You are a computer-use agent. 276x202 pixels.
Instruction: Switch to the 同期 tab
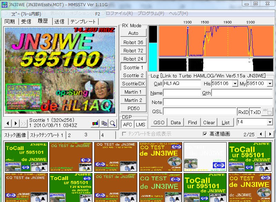point(10,21)
